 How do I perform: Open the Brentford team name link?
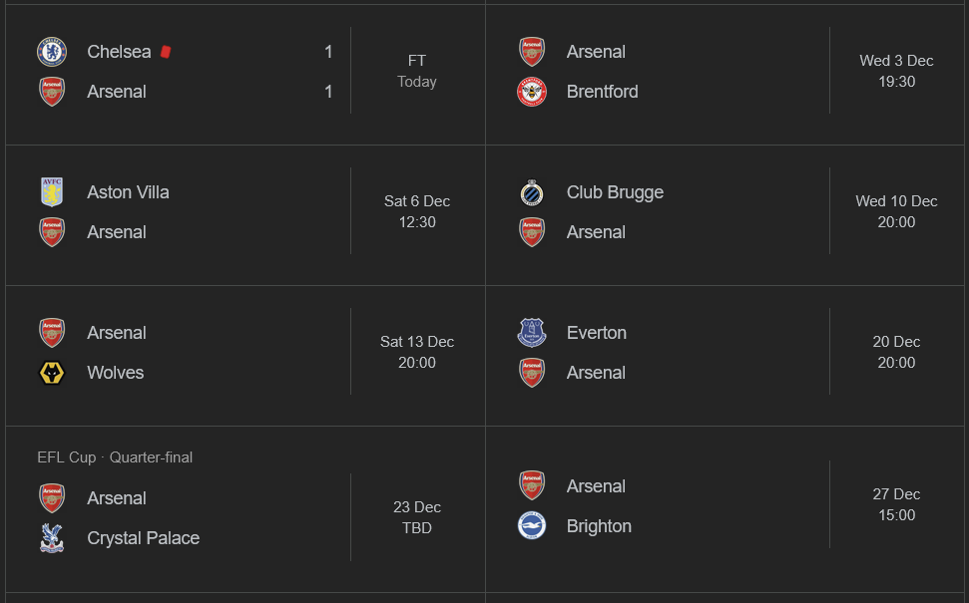602,92
